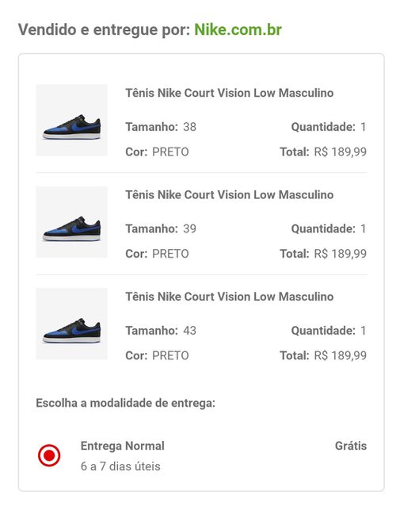Click Total R$ 189,99 of size 39 item
Screen dimensions: 396x529
click(323, 254)
